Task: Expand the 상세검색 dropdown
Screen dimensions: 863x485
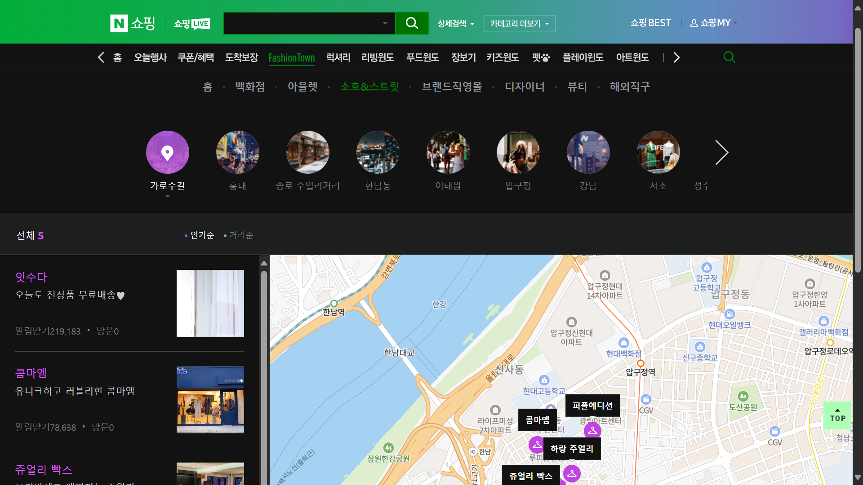Action: (x=456, y=23)
